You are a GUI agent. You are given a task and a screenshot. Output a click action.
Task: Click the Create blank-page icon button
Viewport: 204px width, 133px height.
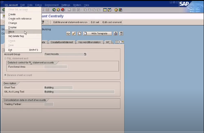pyautogui.click(x=80, y=33)
